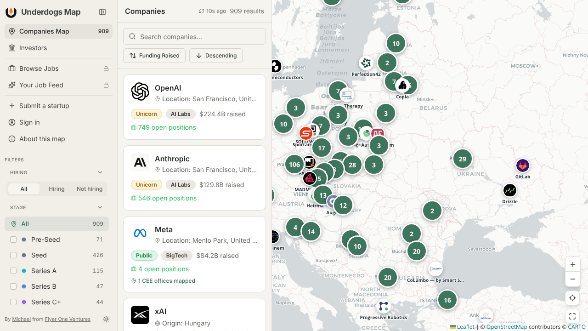Screen dimensions: 588x331
Task: Open the OpenStreetMap attribution link
Action: [507, 327]
